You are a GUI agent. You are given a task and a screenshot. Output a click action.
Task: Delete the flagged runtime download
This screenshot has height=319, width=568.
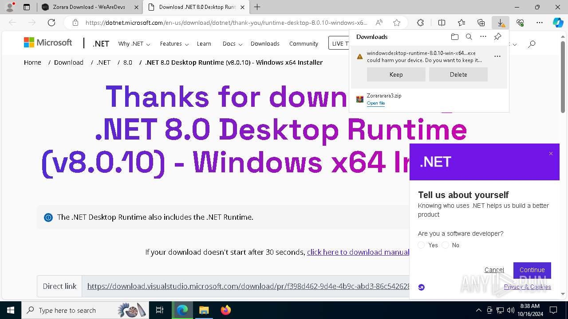click(458, 74)
